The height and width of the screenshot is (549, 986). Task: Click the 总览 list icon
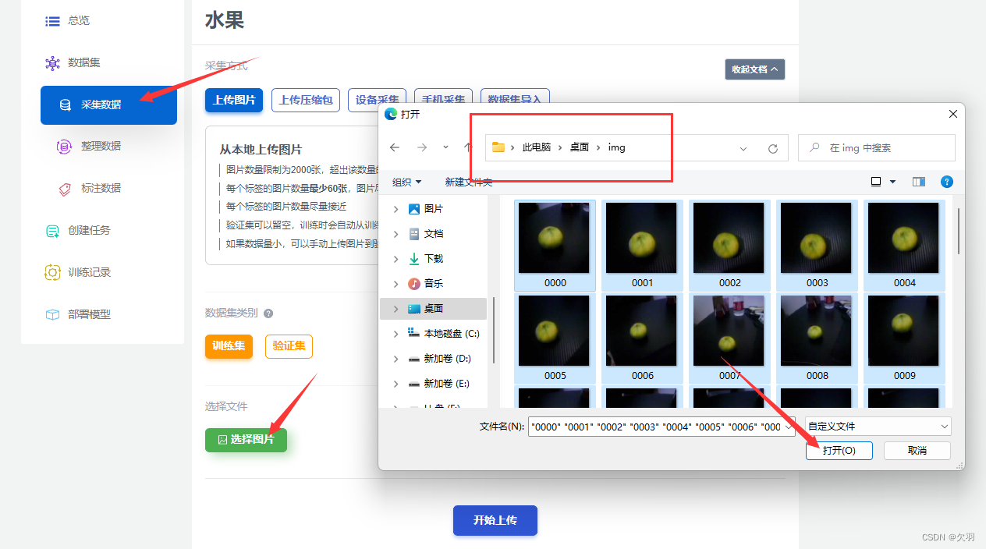click(52, 21)
